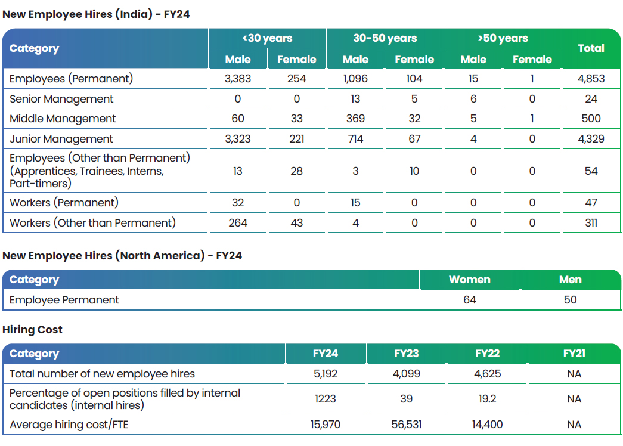The image size is (623, 446).
Task: Select the Women column header
Action: click(x=470, y=280)
